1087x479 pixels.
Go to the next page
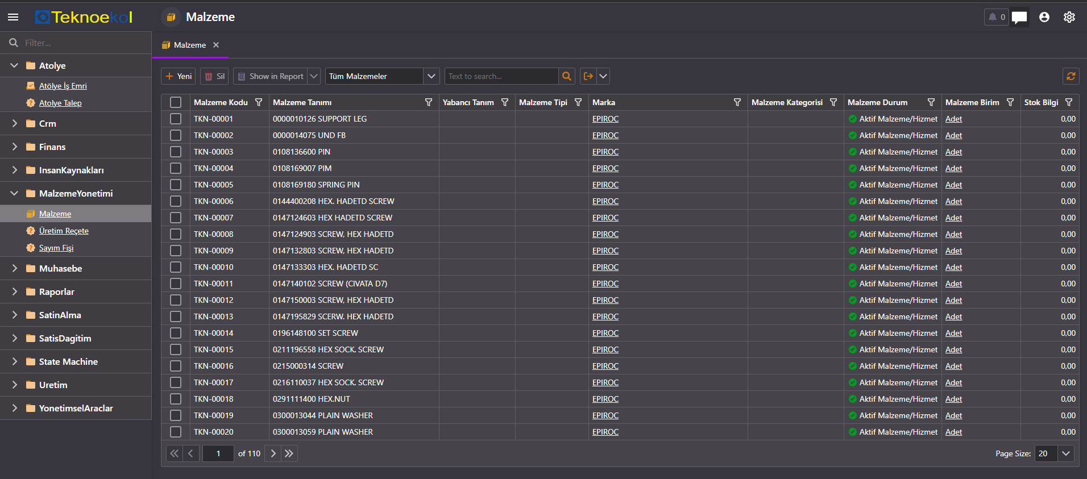(273, 453)
